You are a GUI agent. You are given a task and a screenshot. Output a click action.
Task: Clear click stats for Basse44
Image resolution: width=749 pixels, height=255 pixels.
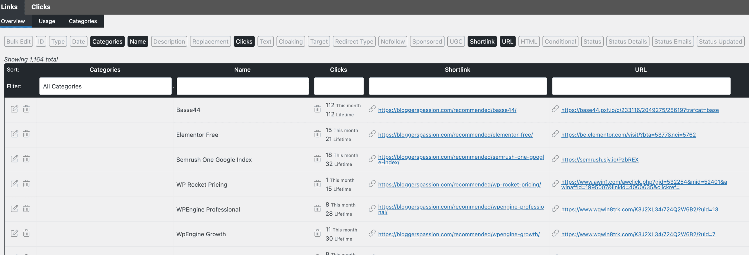pyautogui.click(x=317, y=109)
